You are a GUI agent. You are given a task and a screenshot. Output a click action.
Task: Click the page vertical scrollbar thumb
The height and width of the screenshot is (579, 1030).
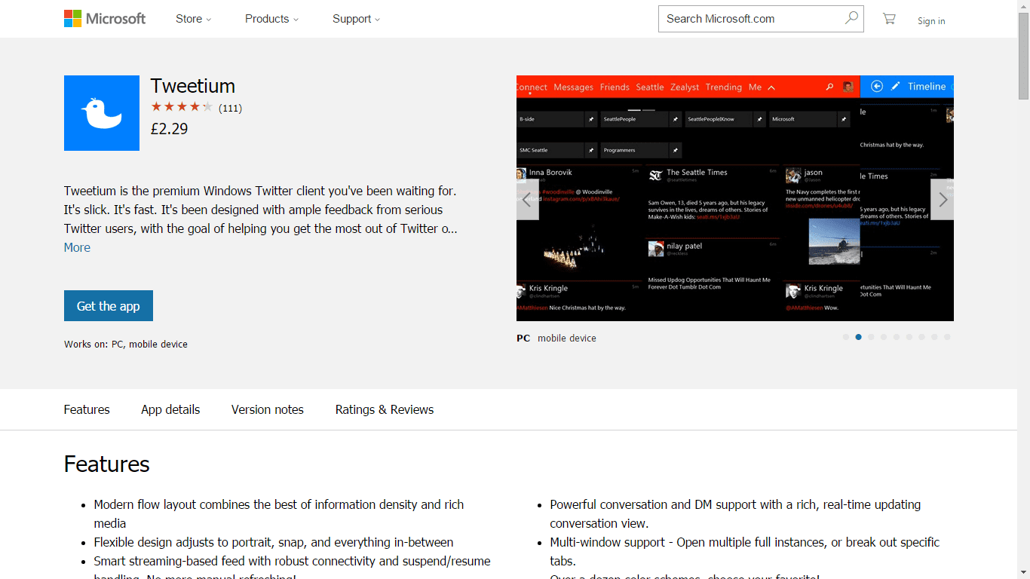(x=1023, y=57)
